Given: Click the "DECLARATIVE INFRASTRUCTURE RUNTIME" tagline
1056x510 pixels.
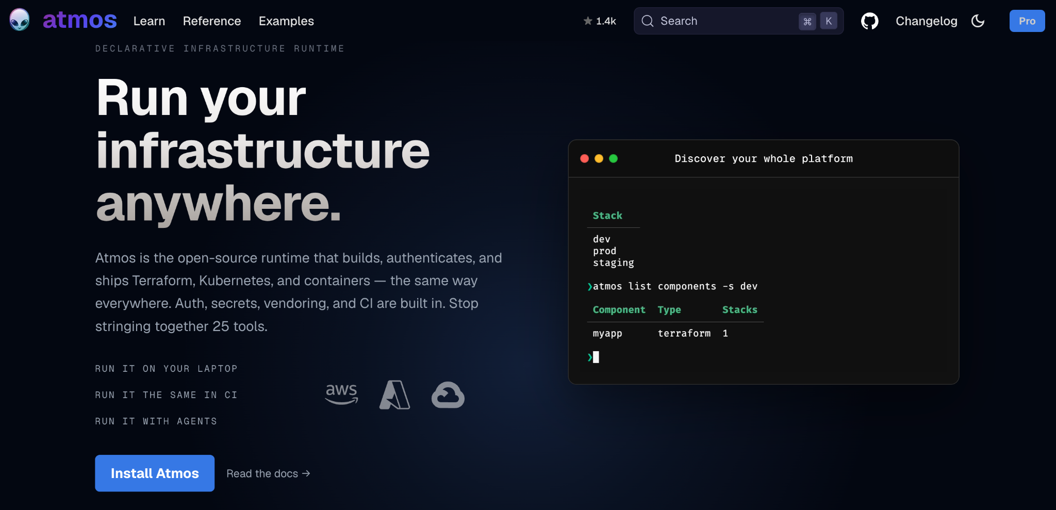Looking at the screenshot, I should pyautogui.click(x=220, y=48).
